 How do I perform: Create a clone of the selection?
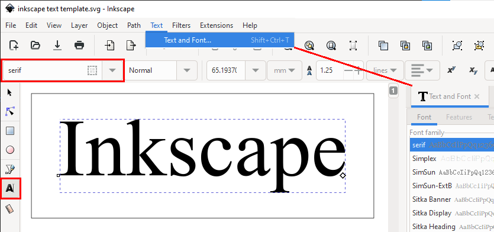pyautogui.click(x=405, y=46)
